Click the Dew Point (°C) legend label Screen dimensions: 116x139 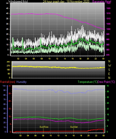(106, 82)
